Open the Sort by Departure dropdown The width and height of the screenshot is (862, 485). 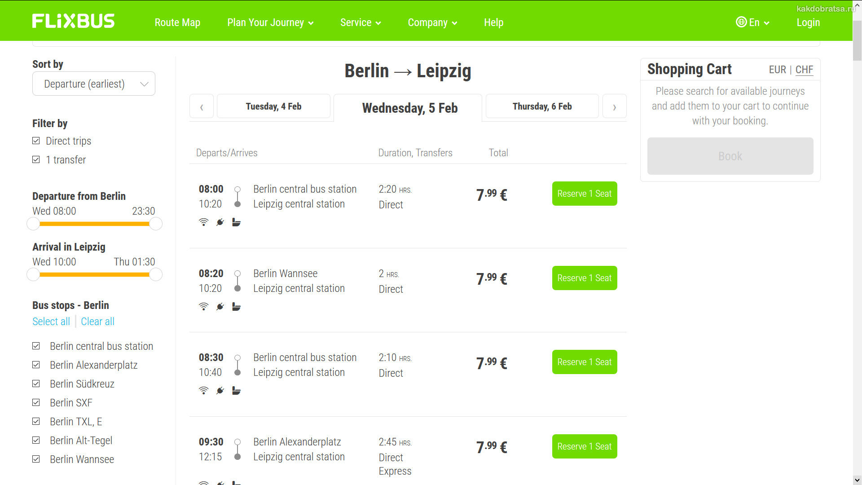click(x=94, y=84)
